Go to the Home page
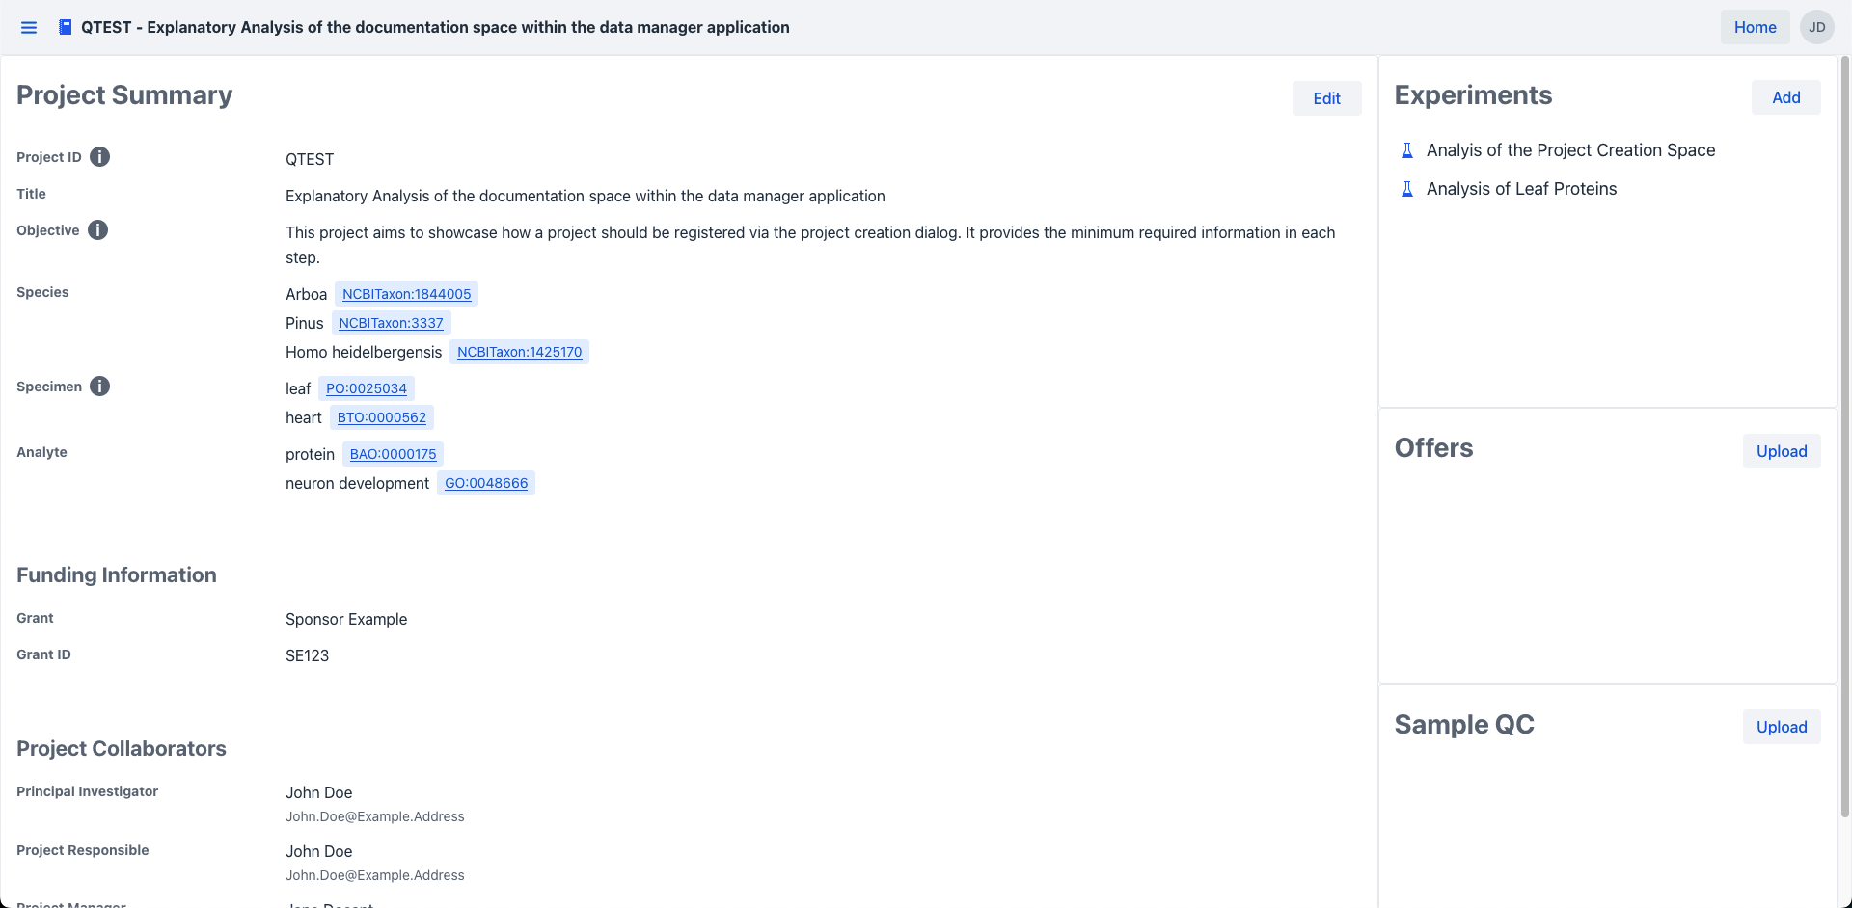1852x908 pixels. tap(1755, 27)
